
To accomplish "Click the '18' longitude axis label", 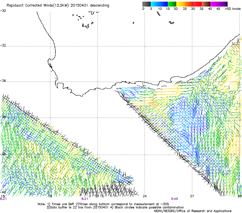I will coord(50,196).
